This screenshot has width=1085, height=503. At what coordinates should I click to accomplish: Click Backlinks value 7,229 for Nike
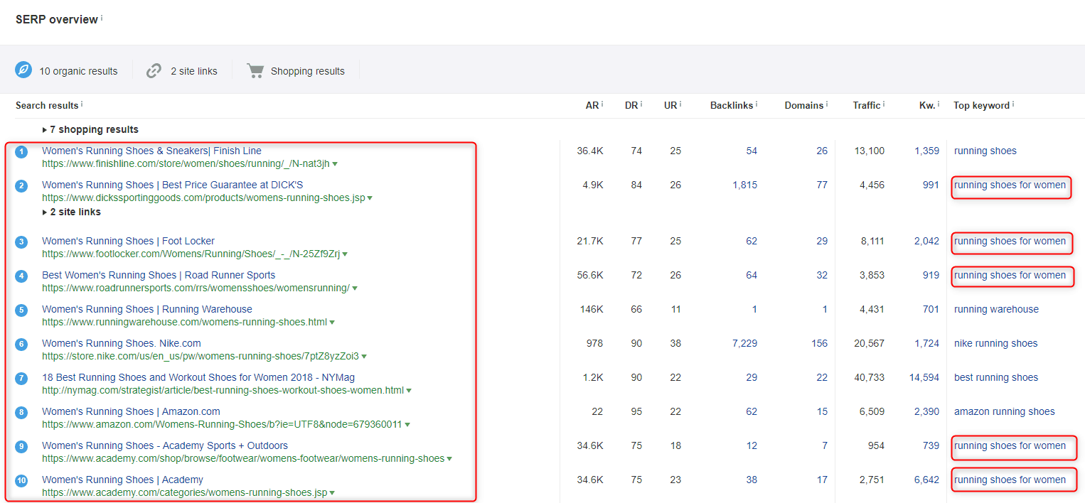[744, 343]
